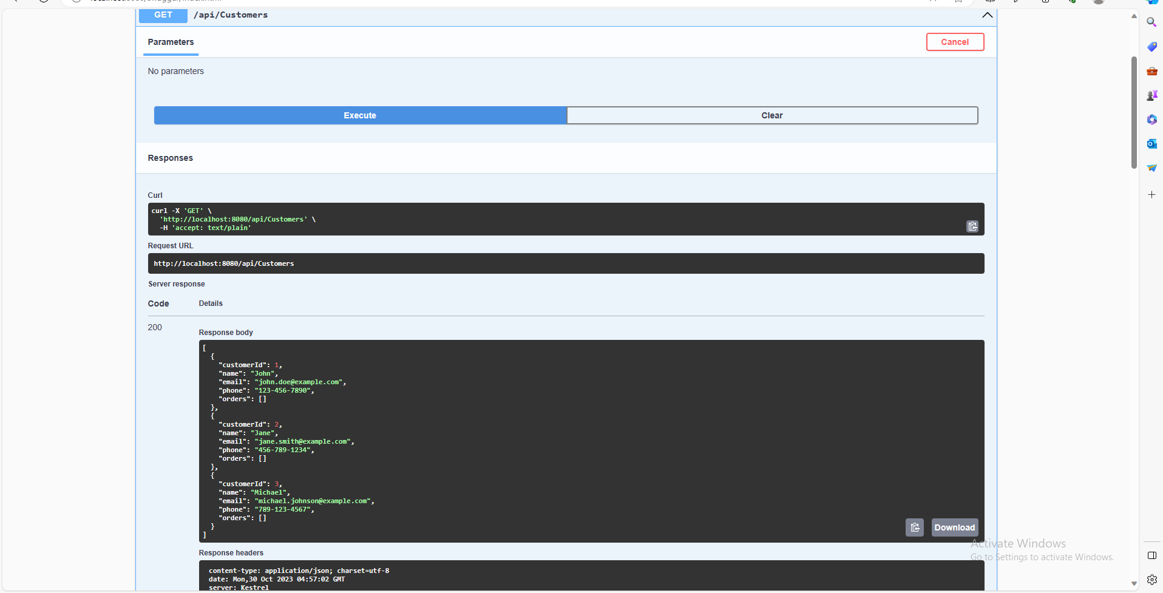The image size is (1163, 593).
Task: Cancel the try-it-out mode
Action: [x=954, y=42]
